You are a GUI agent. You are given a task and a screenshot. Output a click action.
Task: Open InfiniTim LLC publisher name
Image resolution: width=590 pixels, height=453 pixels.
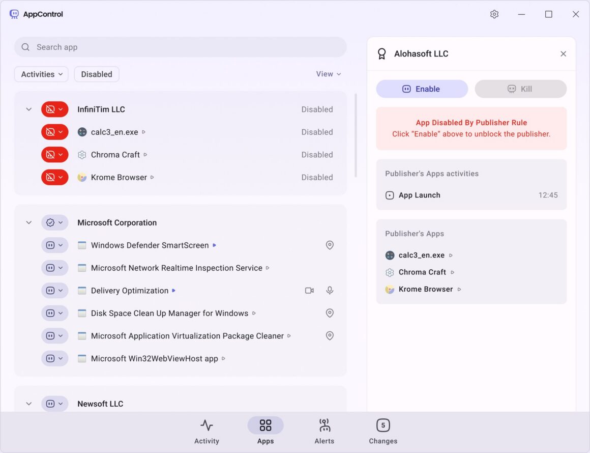101,109
